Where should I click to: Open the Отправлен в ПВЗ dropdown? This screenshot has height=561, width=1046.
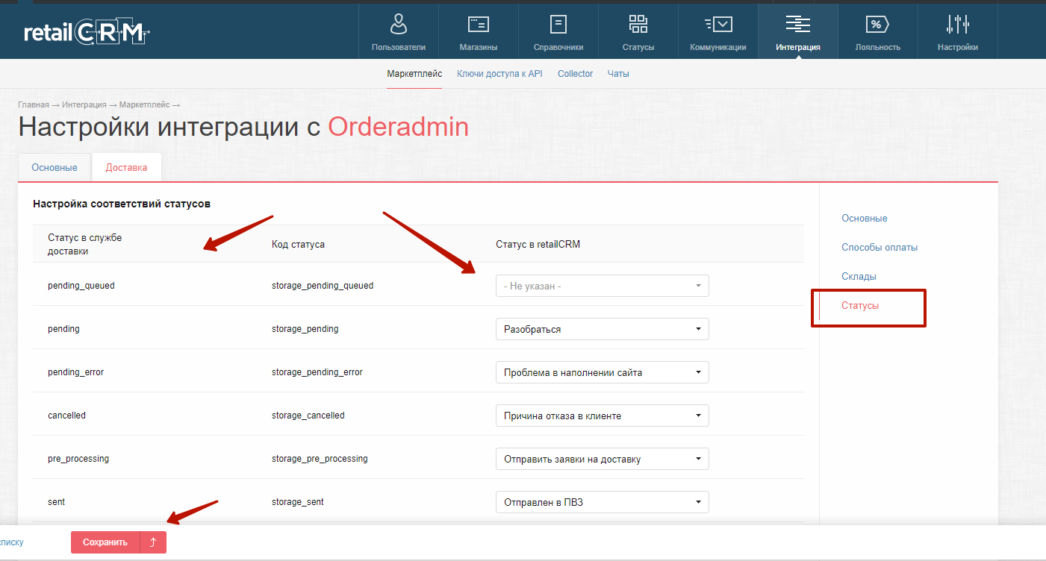(603, 502)
